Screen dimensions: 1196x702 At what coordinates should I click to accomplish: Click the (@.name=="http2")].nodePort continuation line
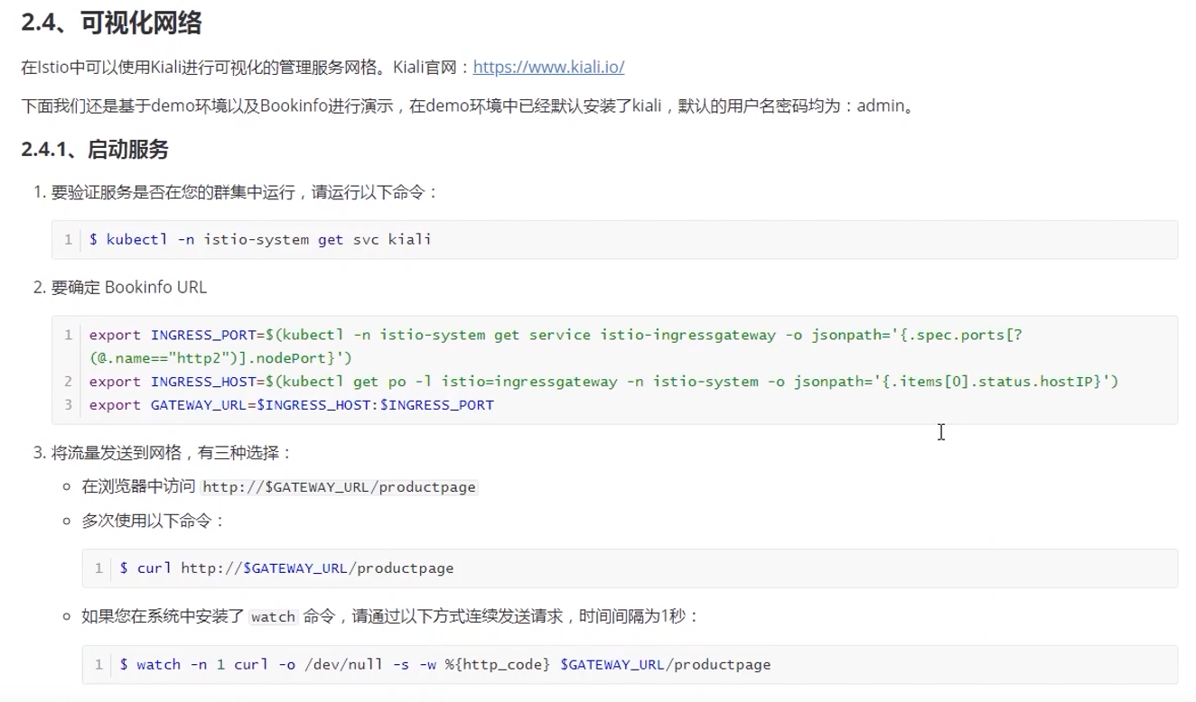pos(220,358)
